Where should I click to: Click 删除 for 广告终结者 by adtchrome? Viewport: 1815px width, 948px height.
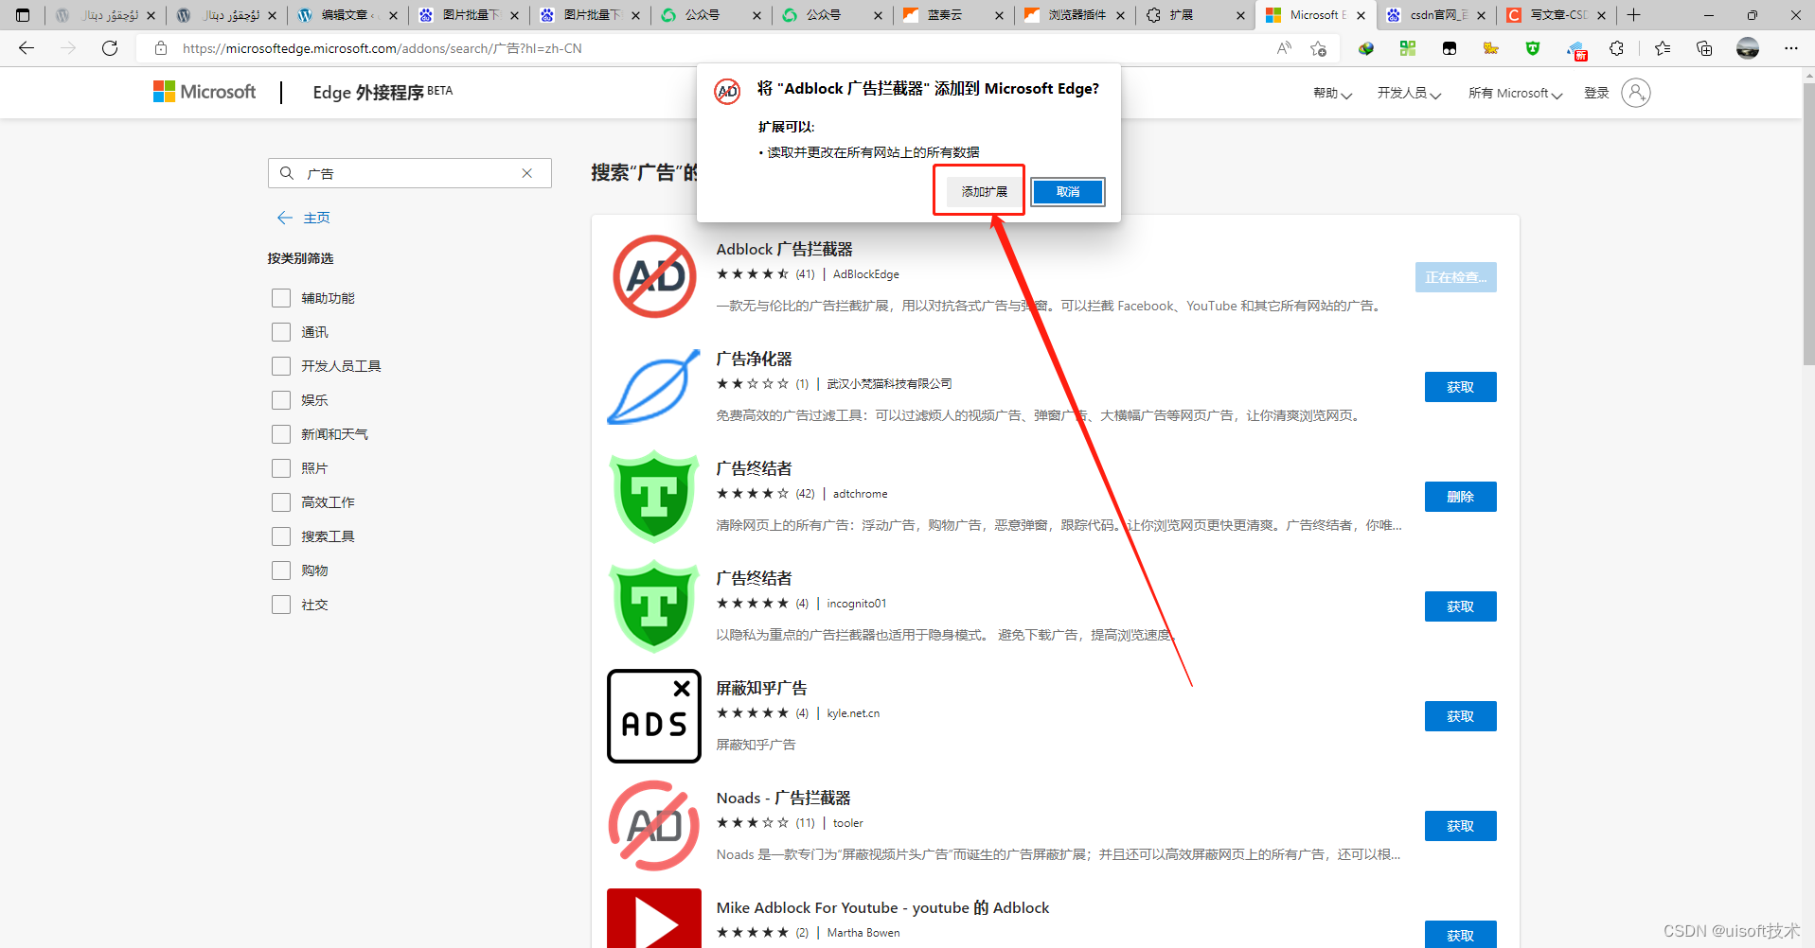(1460, 497)
